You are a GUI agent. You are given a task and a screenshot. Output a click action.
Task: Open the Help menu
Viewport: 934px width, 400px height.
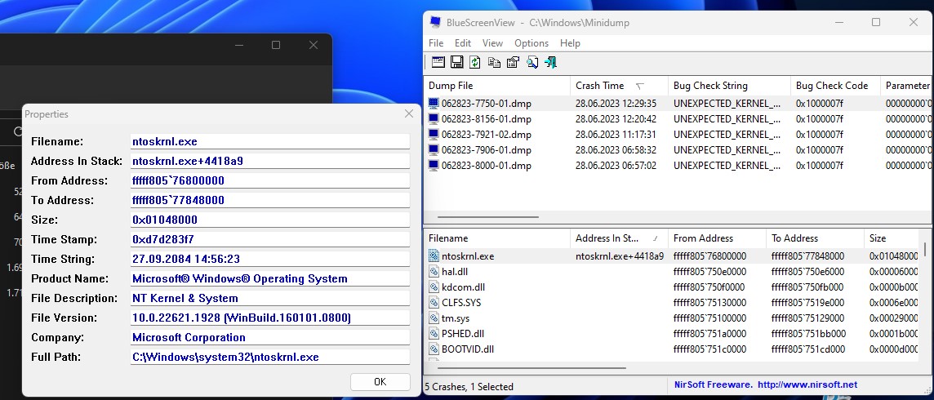coord(570,42)
